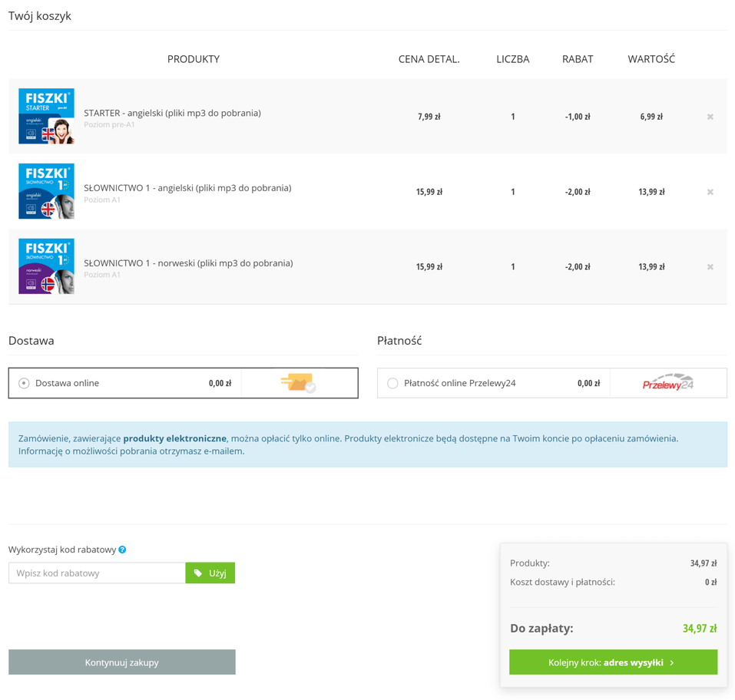Select the Dostawa online radio button
The height and width of the screenshot is (700, 735).
point(24,383)
